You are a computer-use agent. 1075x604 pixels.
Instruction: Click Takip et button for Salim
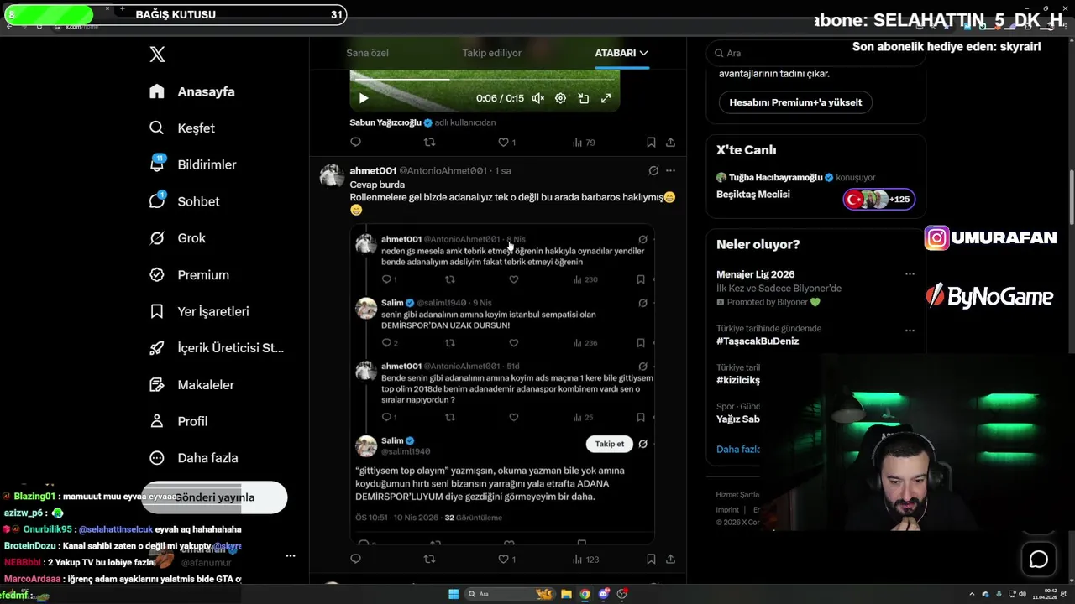(610, 444)
